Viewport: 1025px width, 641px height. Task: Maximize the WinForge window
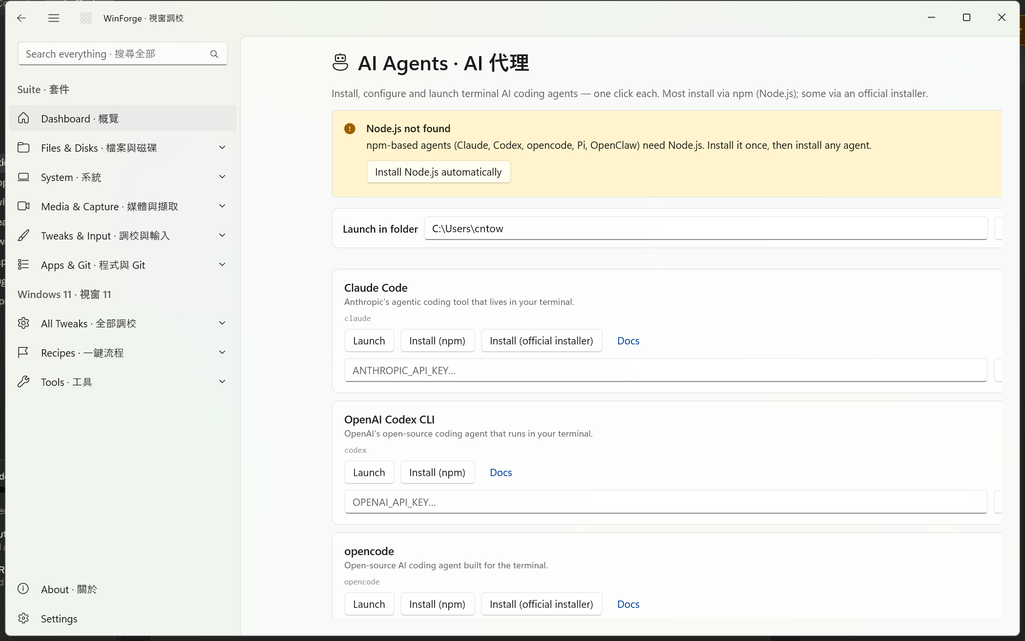(966, 18)
